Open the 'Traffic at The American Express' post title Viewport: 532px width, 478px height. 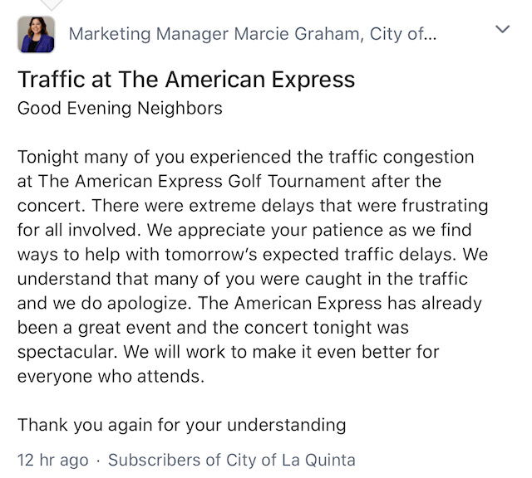click(x=186, y=80)
